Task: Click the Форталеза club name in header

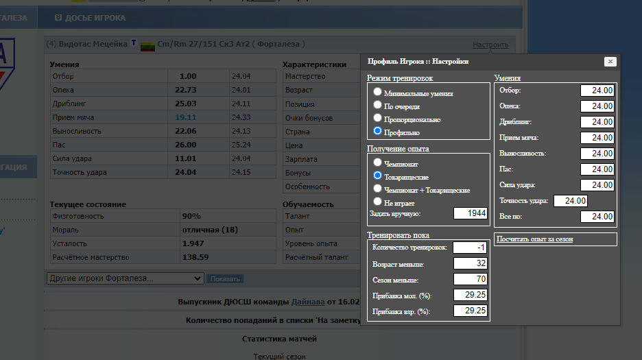Action: [278, 44]
